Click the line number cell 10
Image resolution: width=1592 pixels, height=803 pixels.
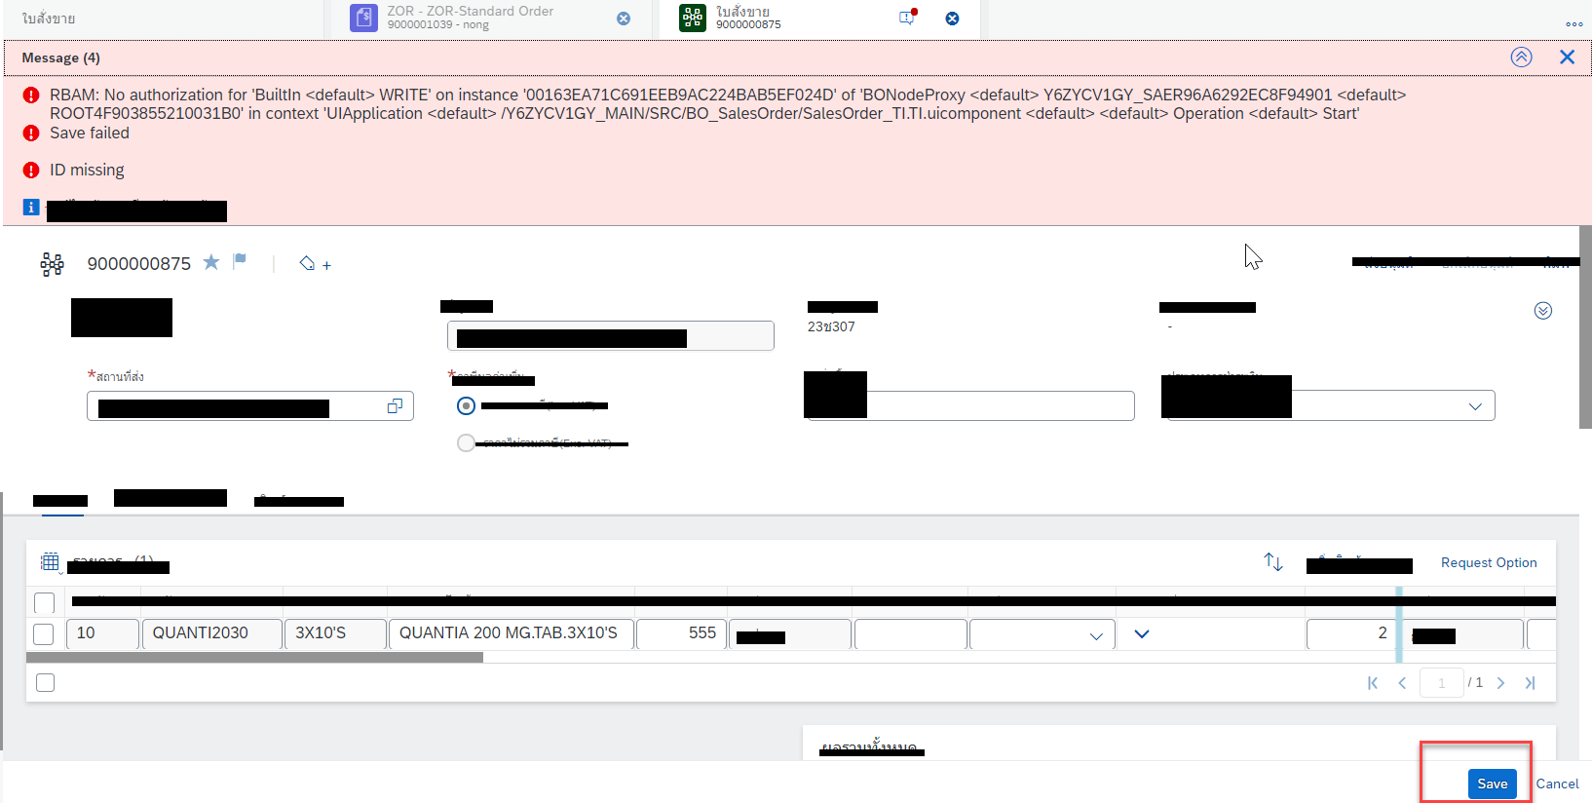click(x=102, y=634)
